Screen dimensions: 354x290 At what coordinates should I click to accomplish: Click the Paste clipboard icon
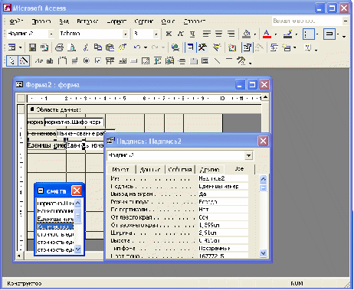[110, 47]
